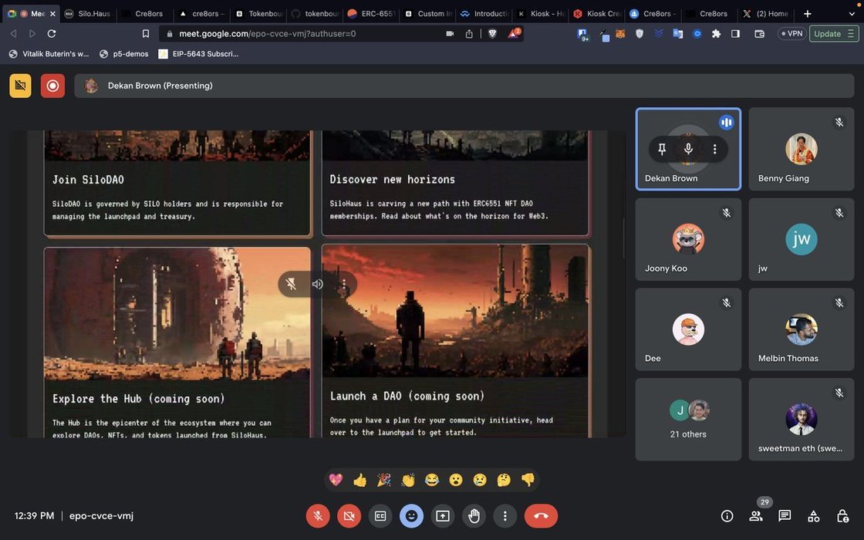This screenshot has width=864, height=540.
Task: Open the Discover new horizons card
Action: (455, 183)
